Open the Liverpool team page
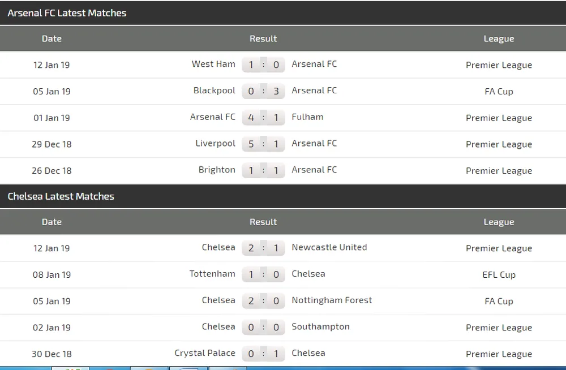566x370 pixels. tap(216, 144)
